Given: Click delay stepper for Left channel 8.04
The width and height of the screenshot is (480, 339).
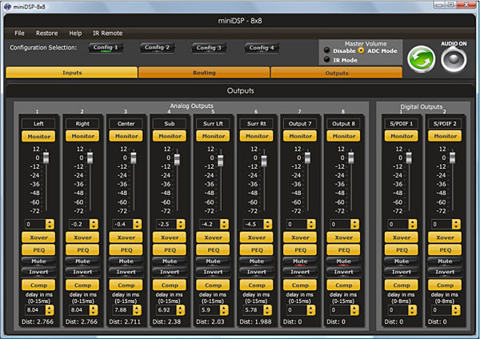Looking at the screenshot, I should (50, 310).
